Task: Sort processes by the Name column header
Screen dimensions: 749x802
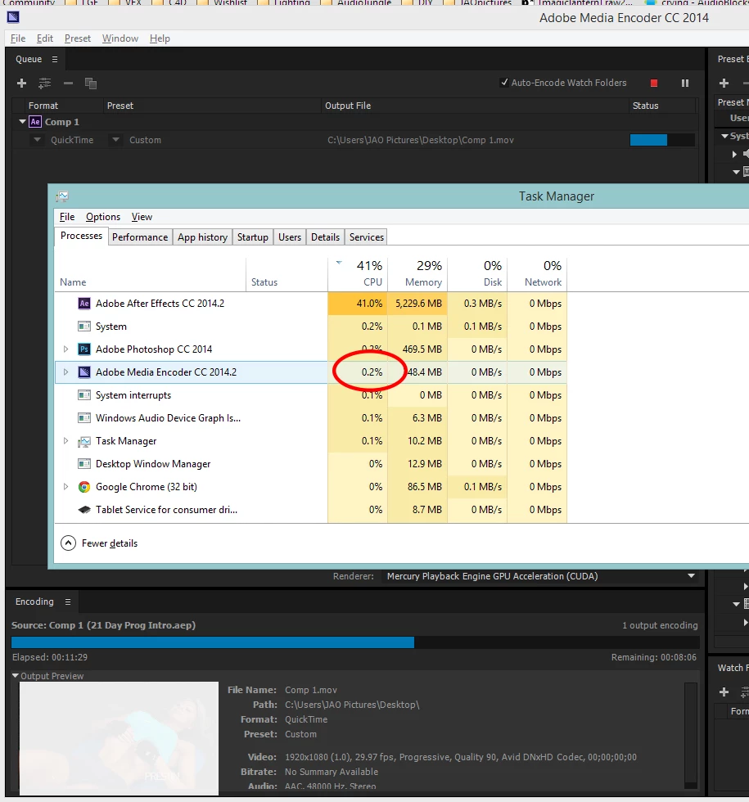Action: [x=151, y=274]
